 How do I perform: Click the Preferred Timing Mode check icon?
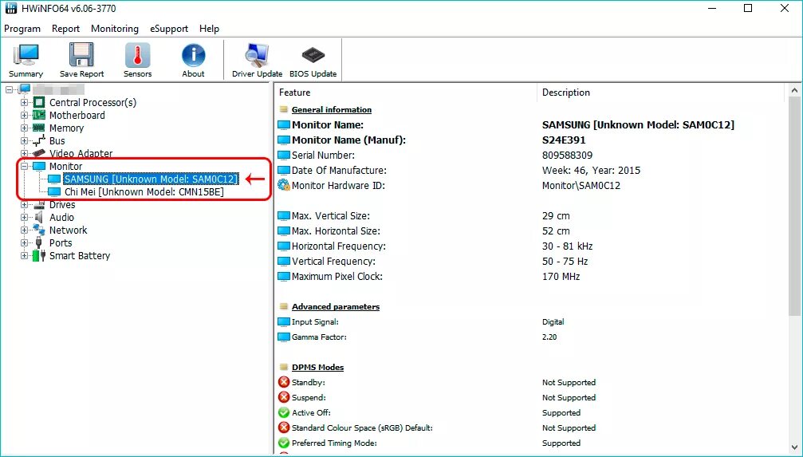click(x=284, y=443)
